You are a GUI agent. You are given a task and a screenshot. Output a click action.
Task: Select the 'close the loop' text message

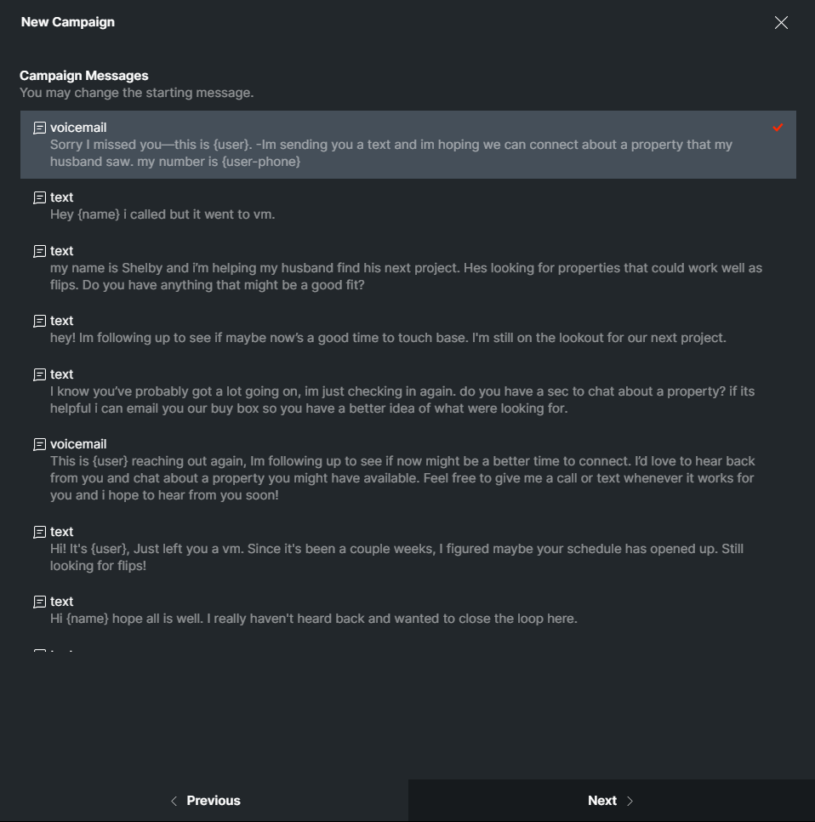(x=407, y=609)
